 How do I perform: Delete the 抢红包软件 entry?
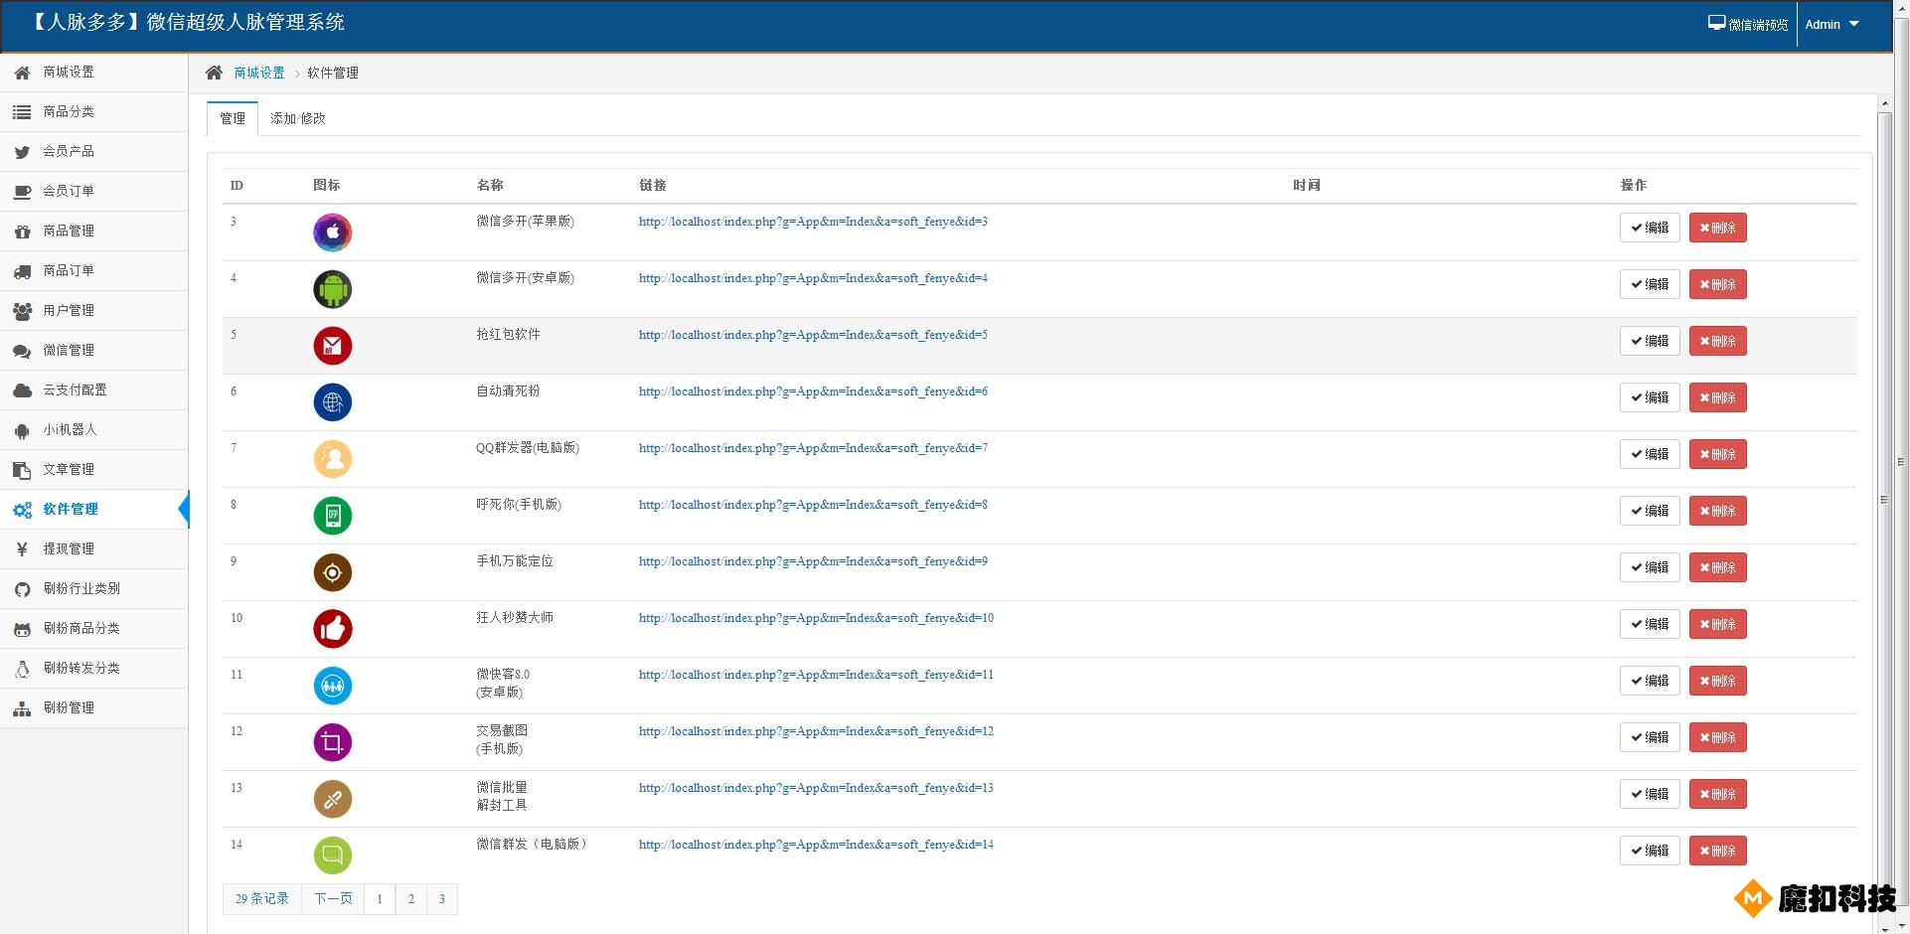point(1717,341)
